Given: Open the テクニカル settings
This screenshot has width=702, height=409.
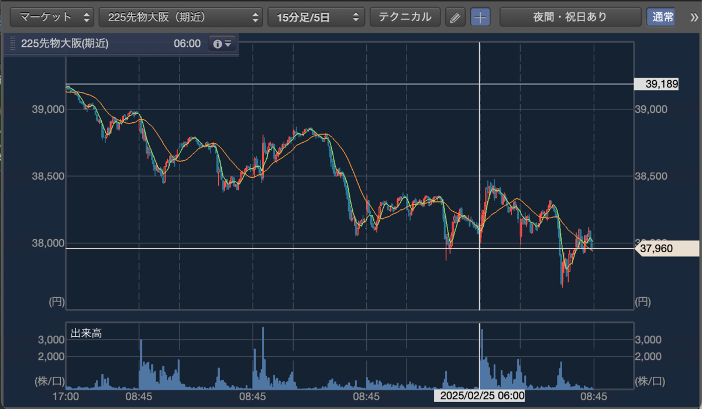Looking at the screenshot, I should [405, 17].
